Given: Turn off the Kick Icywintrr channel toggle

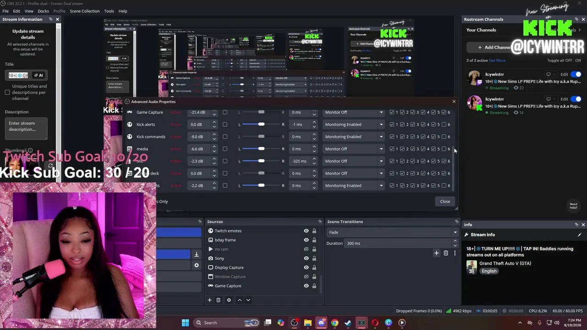Looking at the screenshot, I should click(x=576, y=99).
